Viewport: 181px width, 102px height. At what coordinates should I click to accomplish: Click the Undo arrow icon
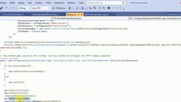7,8
